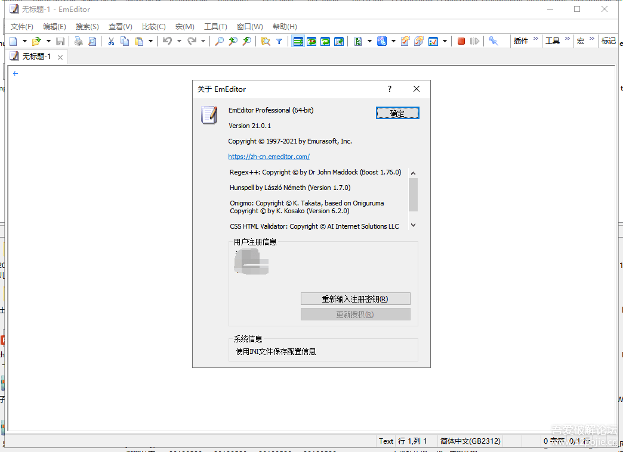
Task: Expand the Open file dropdown arrow
Action: [x=48, y=41]
